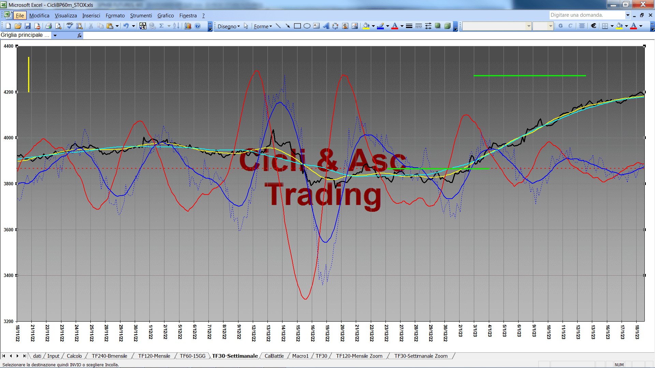Click the 'Digitare una domanda' help field
This screenshot has height=368, width=655.
click(587, 15)
